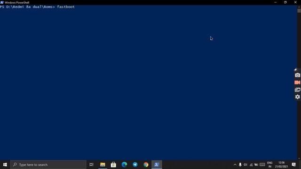Open the touch keyboard tray icon

coord(262,165)
